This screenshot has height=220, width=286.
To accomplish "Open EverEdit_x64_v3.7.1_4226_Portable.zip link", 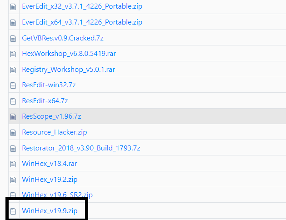I will [x=82, y=22].
